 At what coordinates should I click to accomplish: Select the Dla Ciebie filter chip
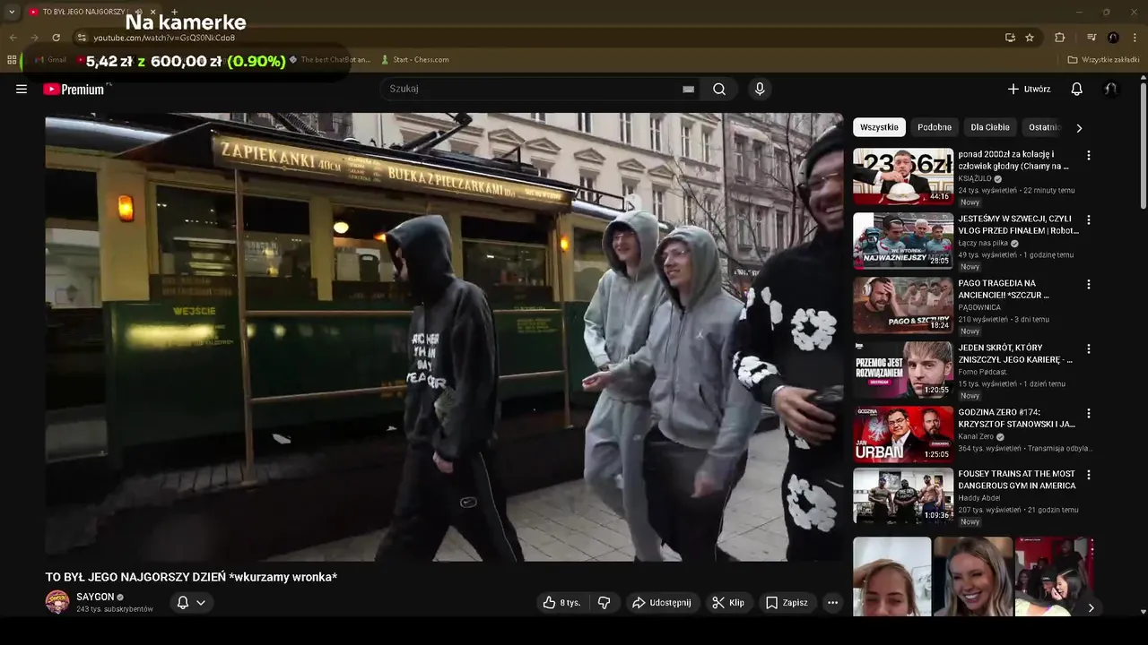point(990,127)
